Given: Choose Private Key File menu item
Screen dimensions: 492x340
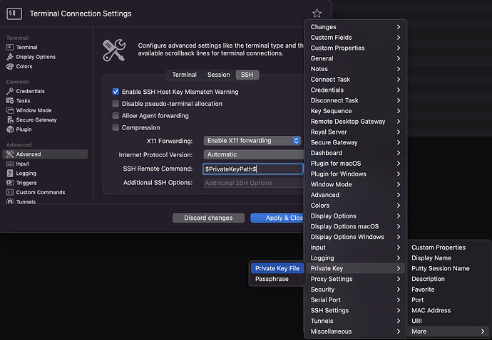Looking at the screenshot, I should click(x=277, y=268).
